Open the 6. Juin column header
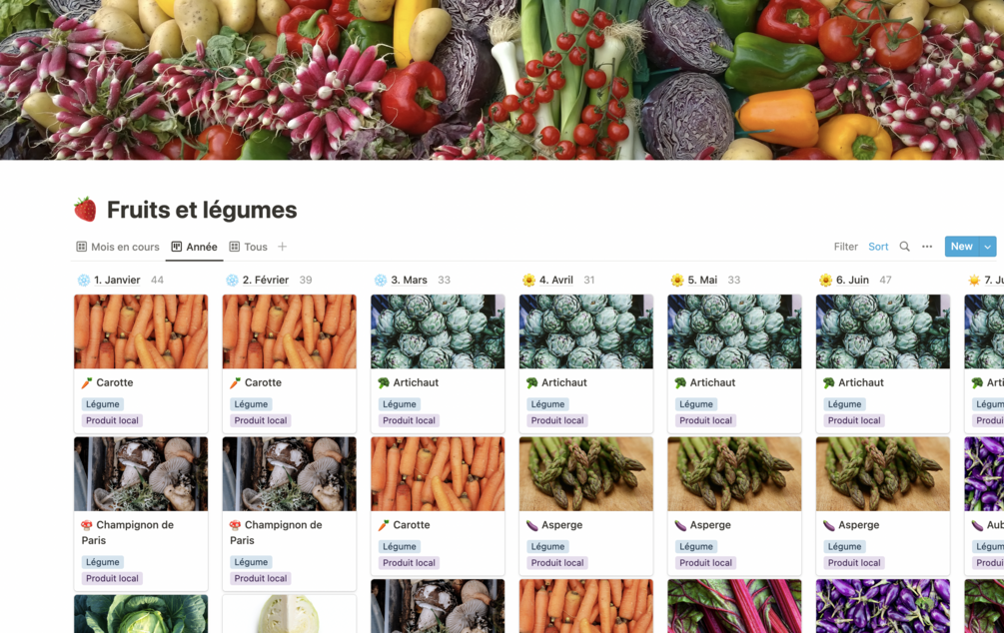1004x633 pixels. 852,280
